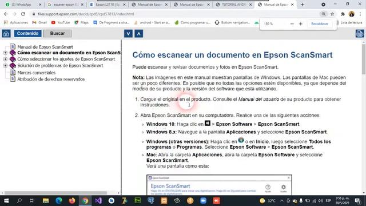Open Task View on taskbar

coord(32,201)
